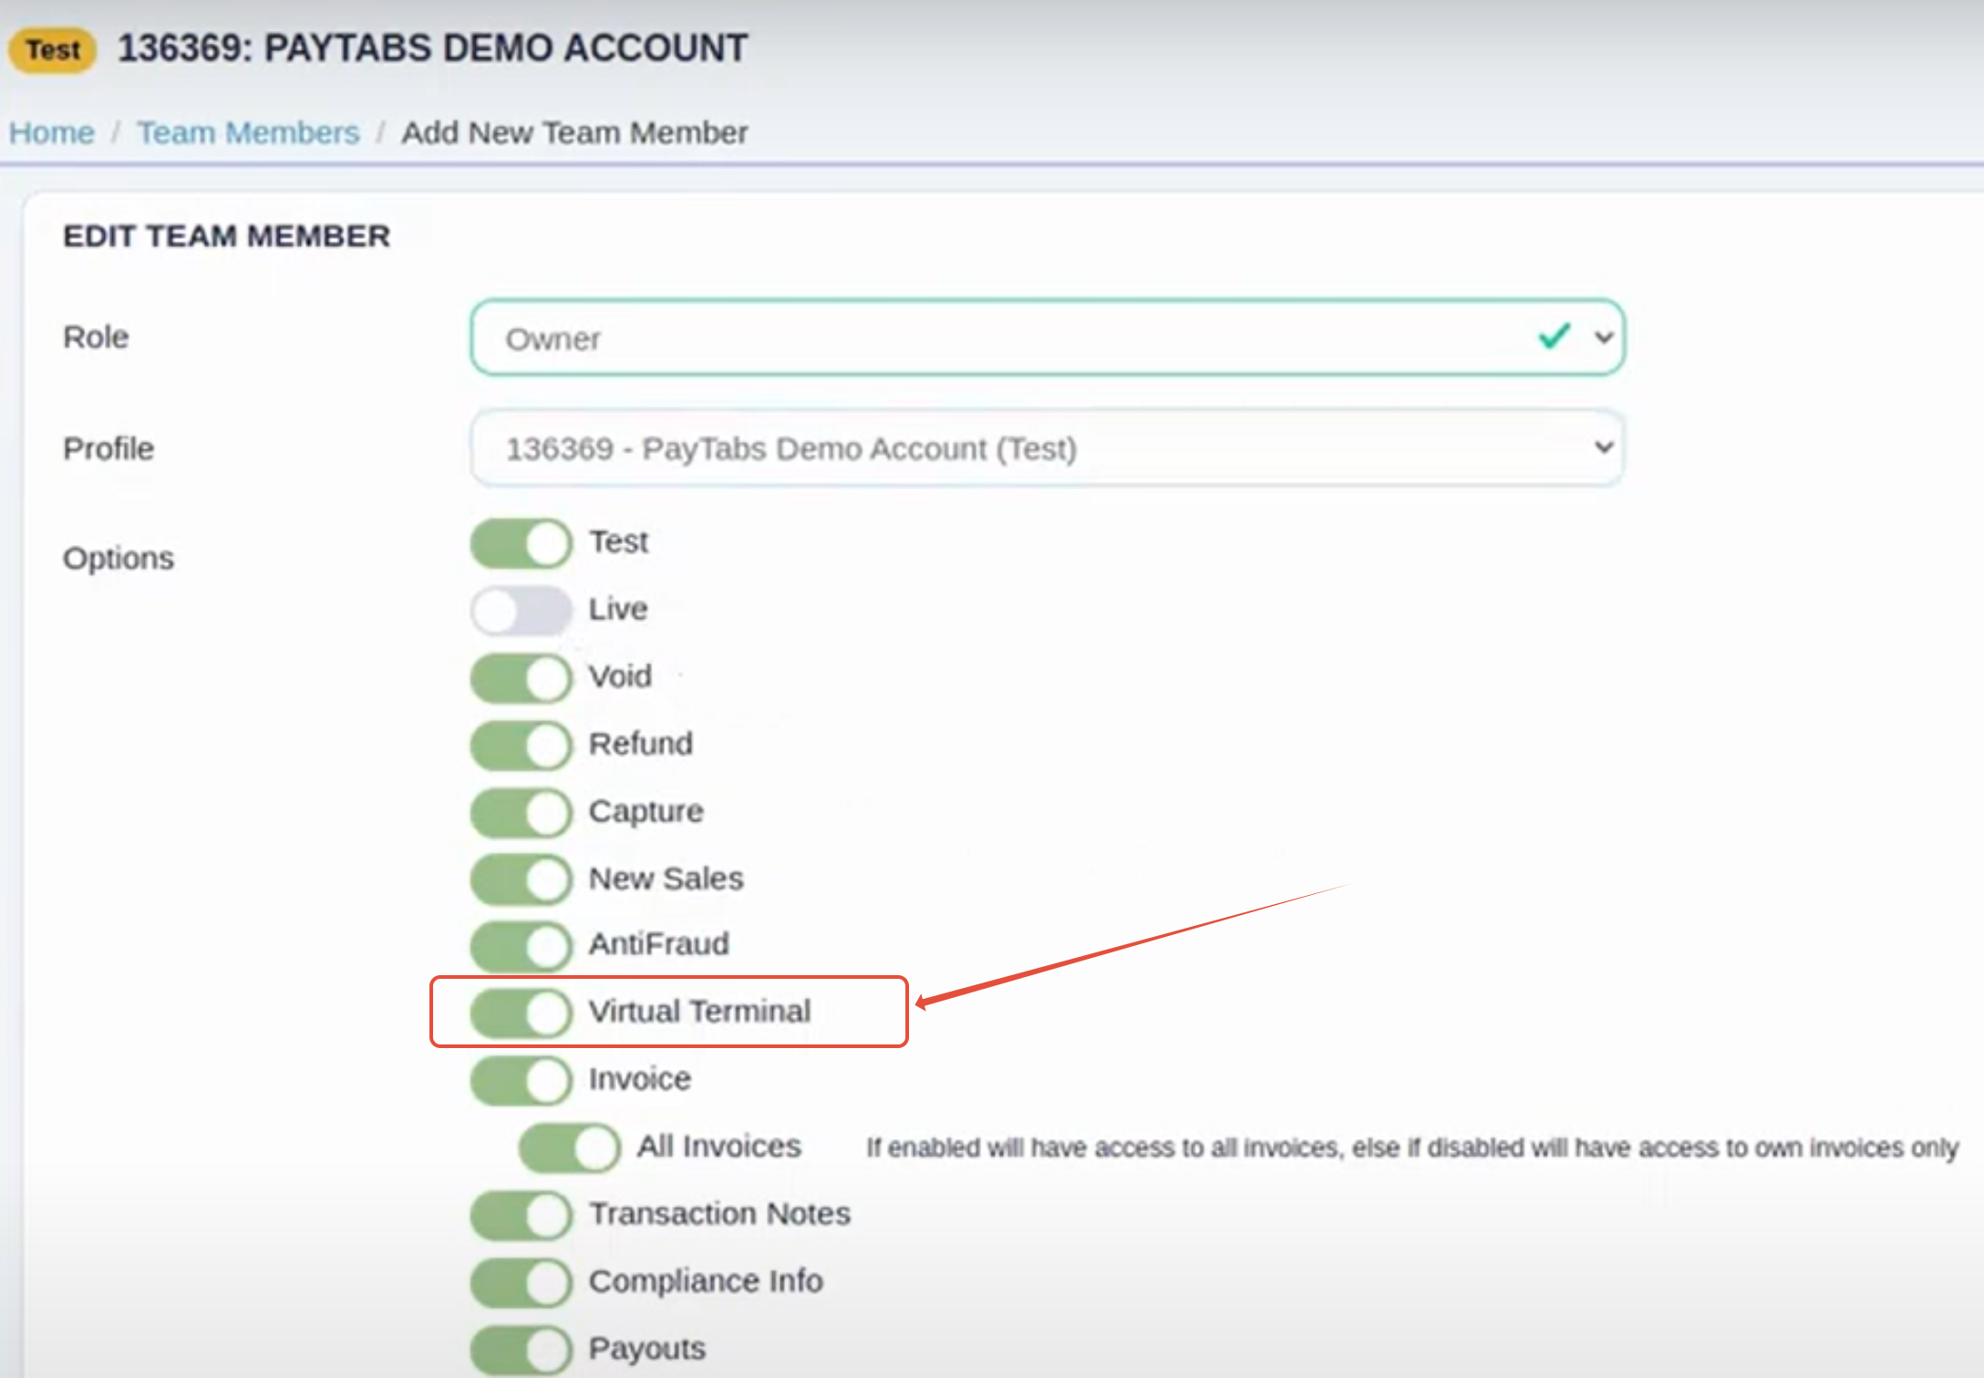This screenshot has width=1984, height=1378.
Task: Enable the Live option switch
Action: (521, 610)
